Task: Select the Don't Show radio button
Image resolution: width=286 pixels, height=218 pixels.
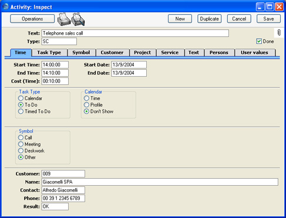Action: click(86, 111)
